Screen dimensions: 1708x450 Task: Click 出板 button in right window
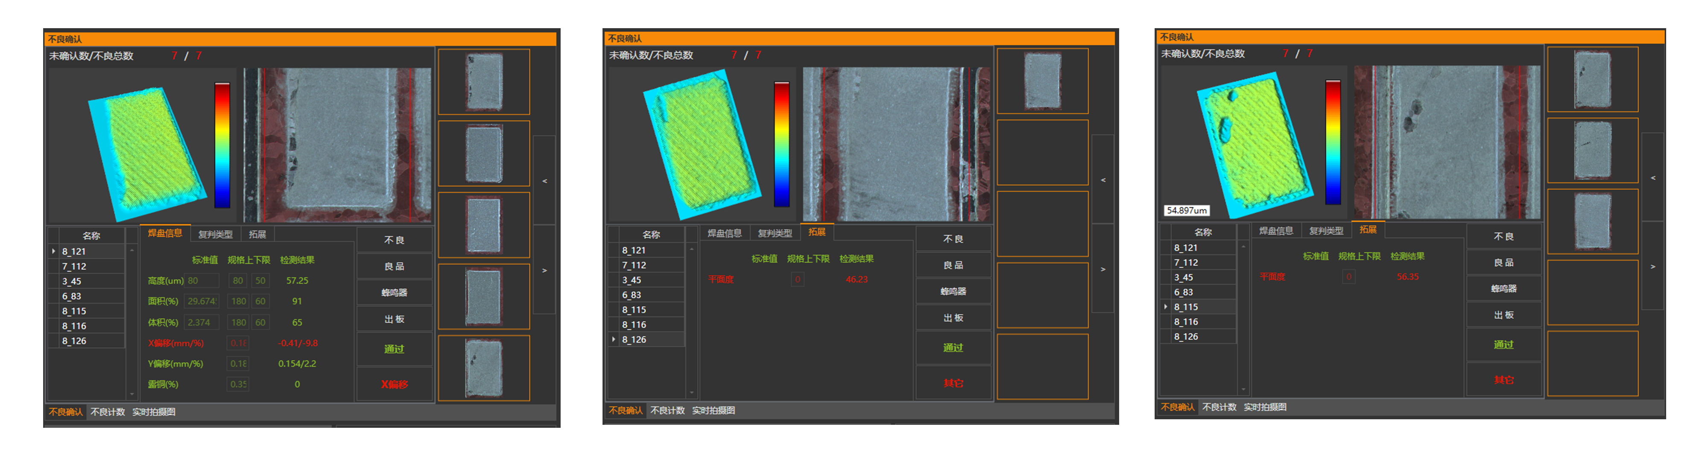tap(1504, 316)
